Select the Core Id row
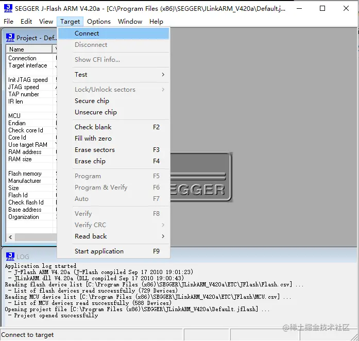 [31, 138]
